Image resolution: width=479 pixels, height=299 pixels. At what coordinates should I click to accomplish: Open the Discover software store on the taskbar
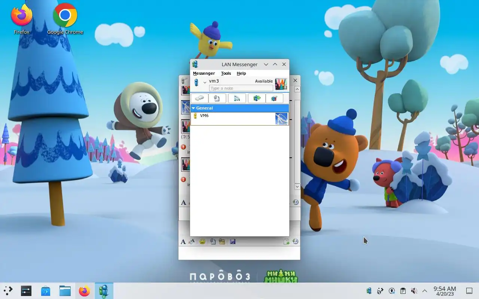pos(46,291)
